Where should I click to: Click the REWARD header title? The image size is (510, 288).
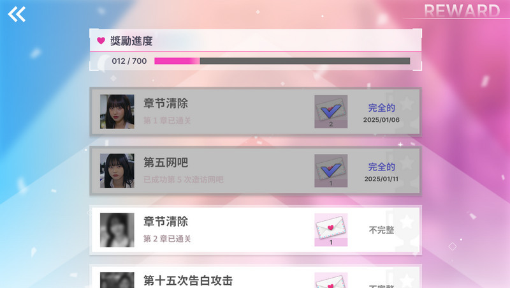click(462, 11)
